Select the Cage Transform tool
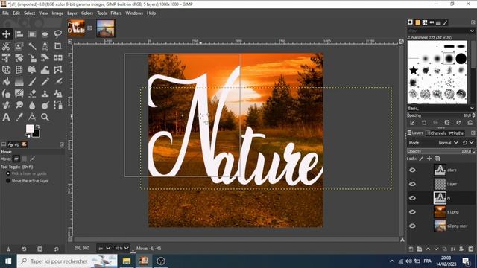Image resolution: width=477 pixels, height=268 pixels. pos(58,69)
